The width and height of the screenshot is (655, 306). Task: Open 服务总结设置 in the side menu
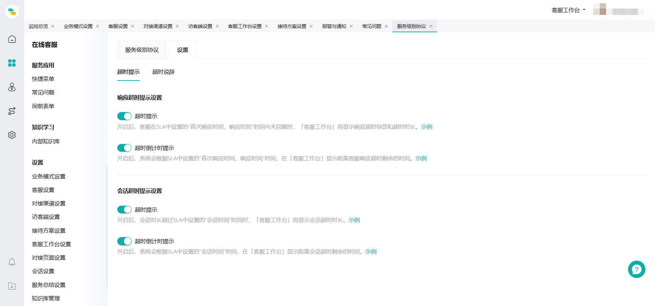coord(49,285)
